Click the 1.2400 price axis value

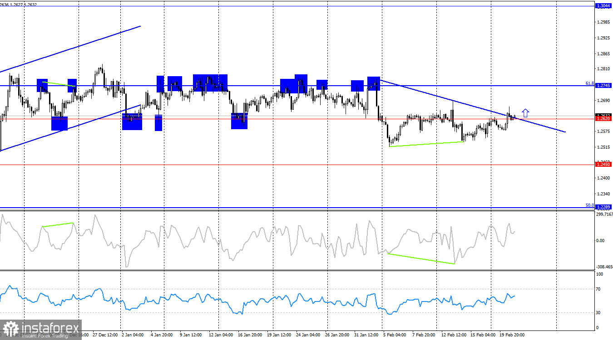[x=604, y=178]
